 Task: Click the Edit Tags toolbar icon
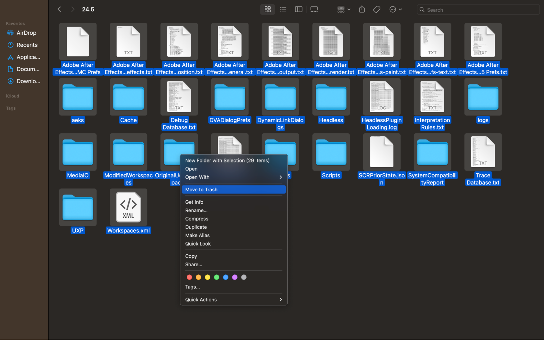(x=377, y=10)
